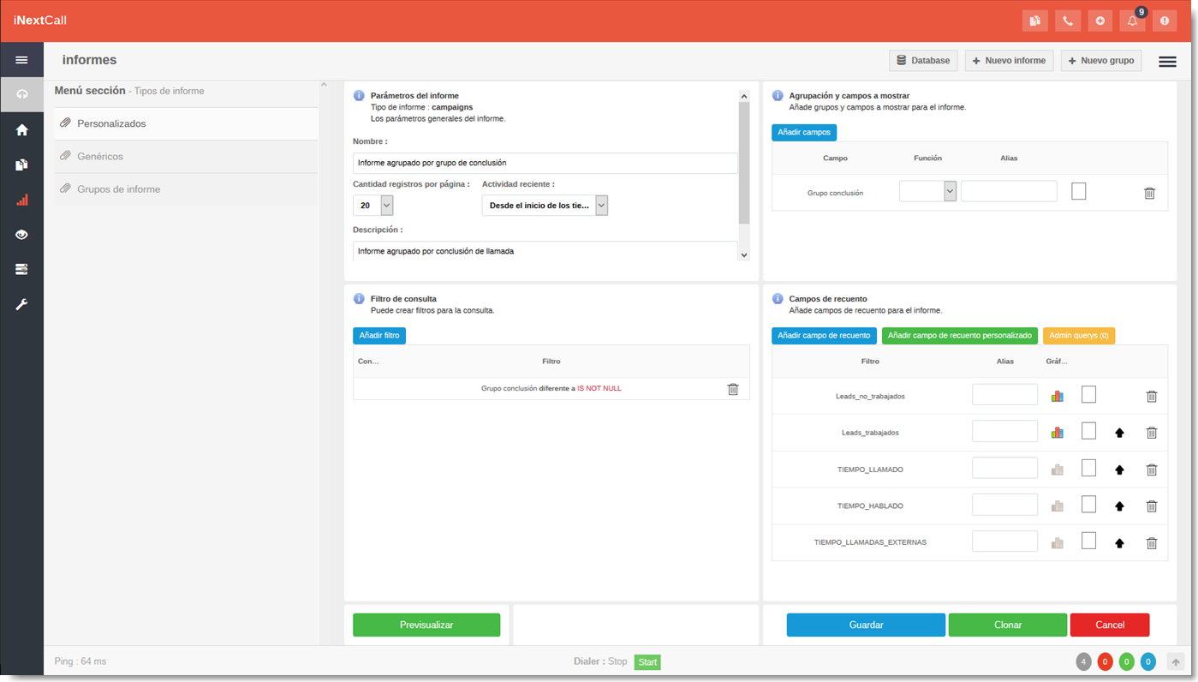Image resolution: width=1198 pixels, height=682 pixels.
Task: Click chart icon for Leads_no_trabajados row
Action: pos(1057,396)
